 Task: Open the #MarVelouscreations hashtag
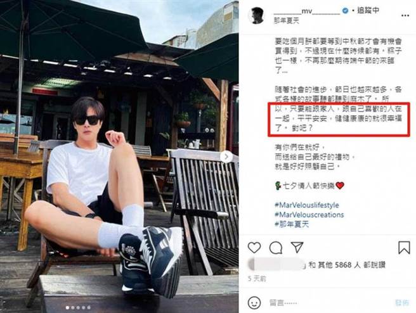[309, 214]
